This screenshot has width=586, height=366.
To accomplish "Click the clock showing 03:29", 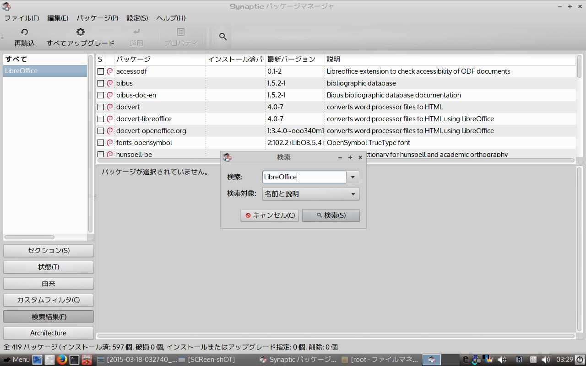I will (x=564, y=360).
